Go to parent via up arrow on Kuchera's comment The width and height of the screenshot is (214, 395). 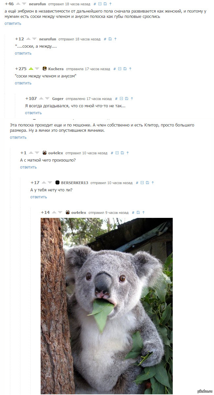pos(130,69)
